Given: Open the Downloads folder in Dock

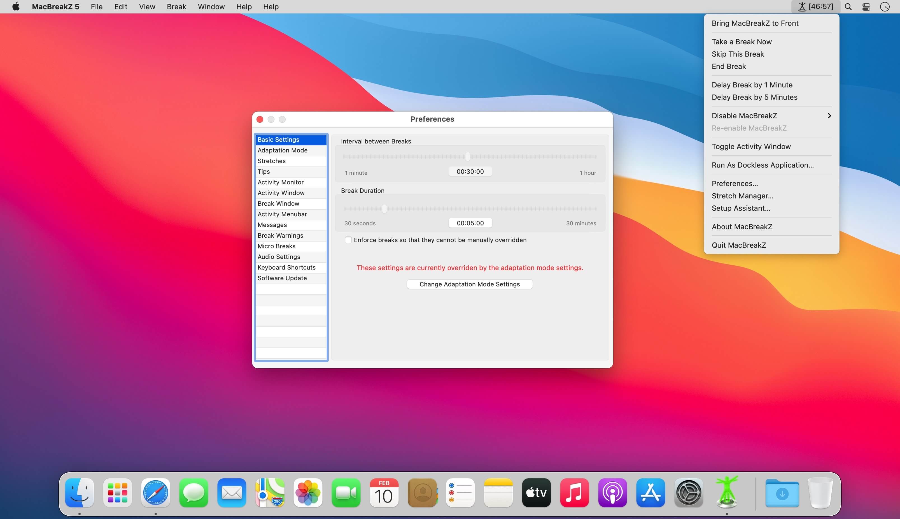Looking at the screenshot, I should 782,493.
